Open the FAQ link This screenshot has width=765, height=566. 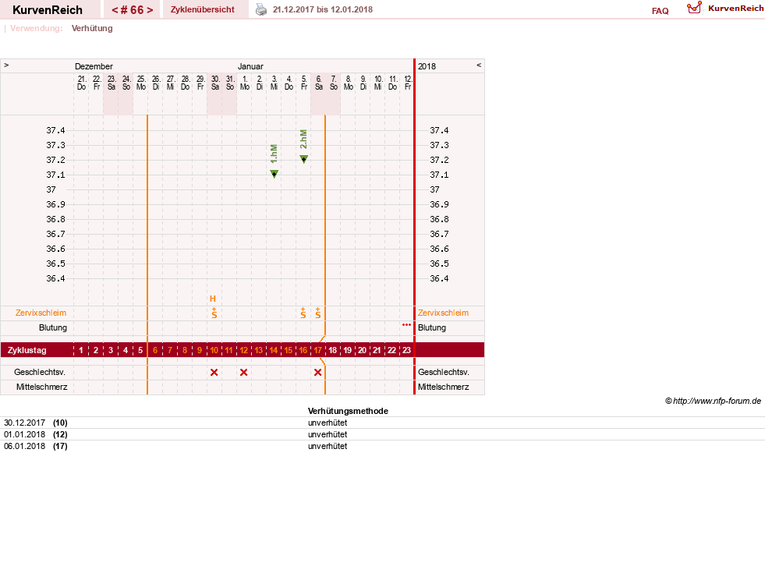660,11
